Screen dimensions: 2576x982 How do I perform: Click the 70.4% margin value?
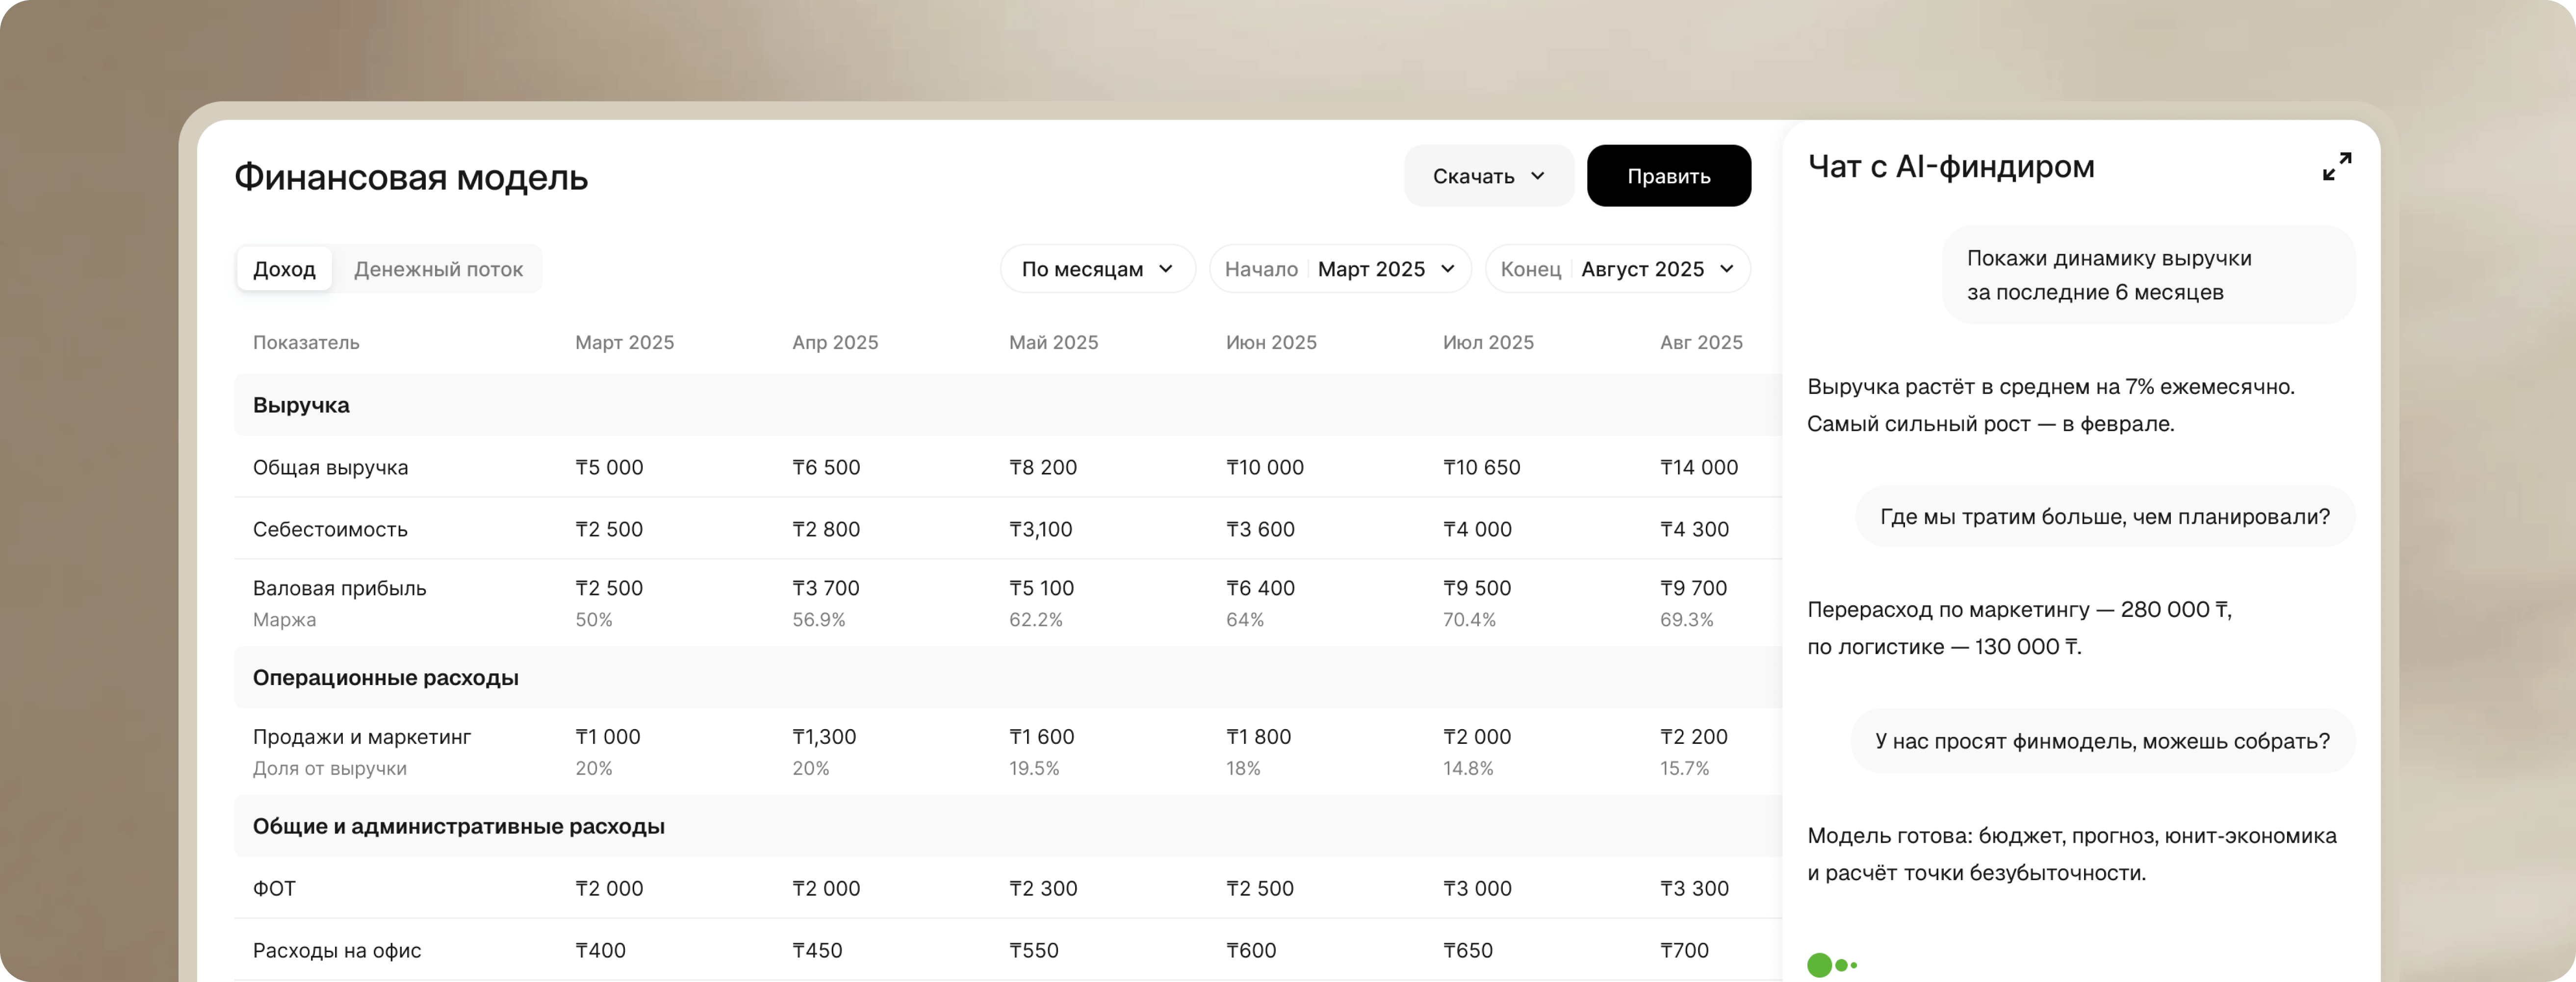(1469, 619)
